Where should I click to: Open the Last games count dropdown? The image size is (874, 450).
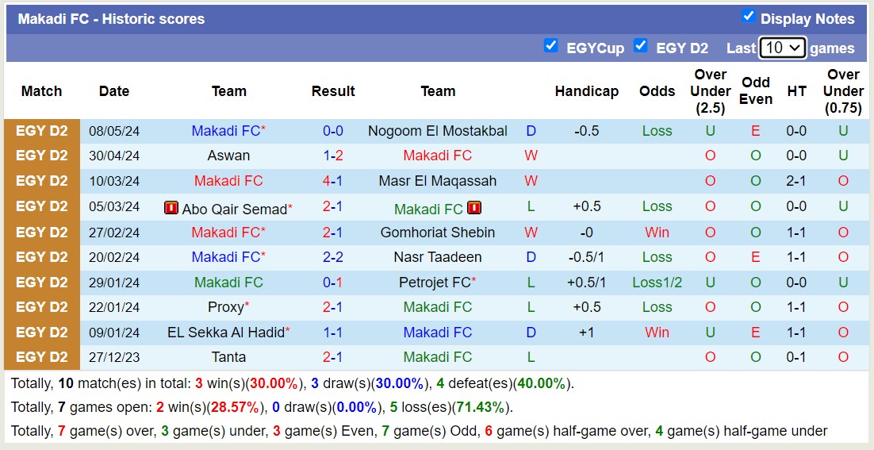coord(782,48)
